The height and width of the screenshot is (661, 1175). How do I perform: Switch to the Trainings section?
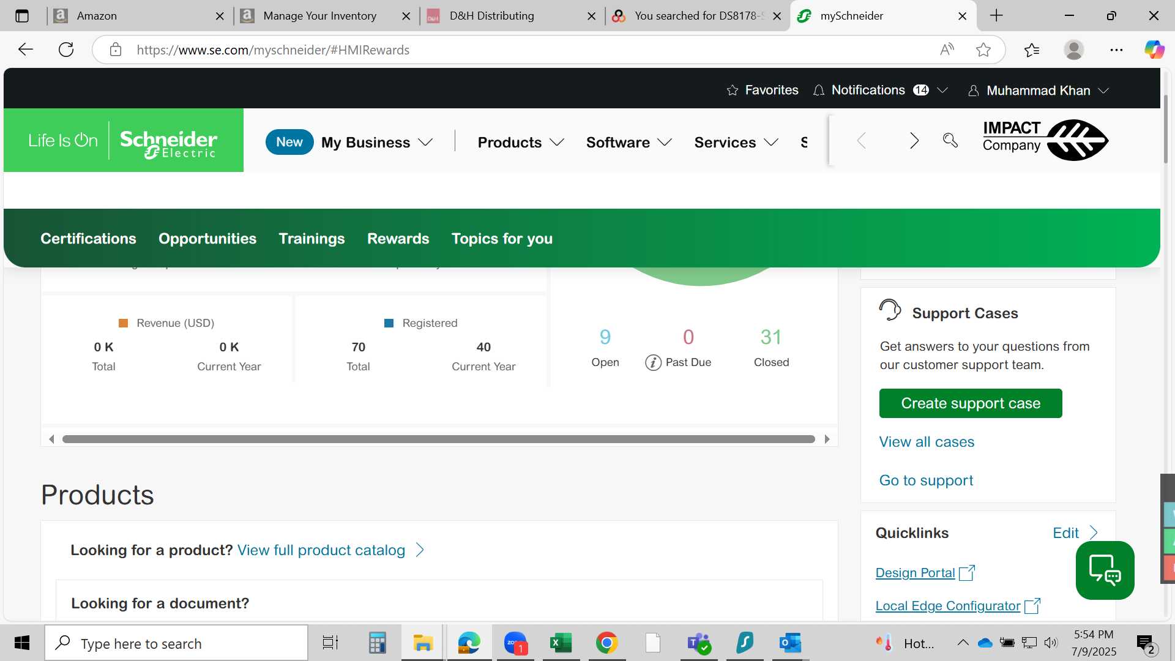[311, 239]
